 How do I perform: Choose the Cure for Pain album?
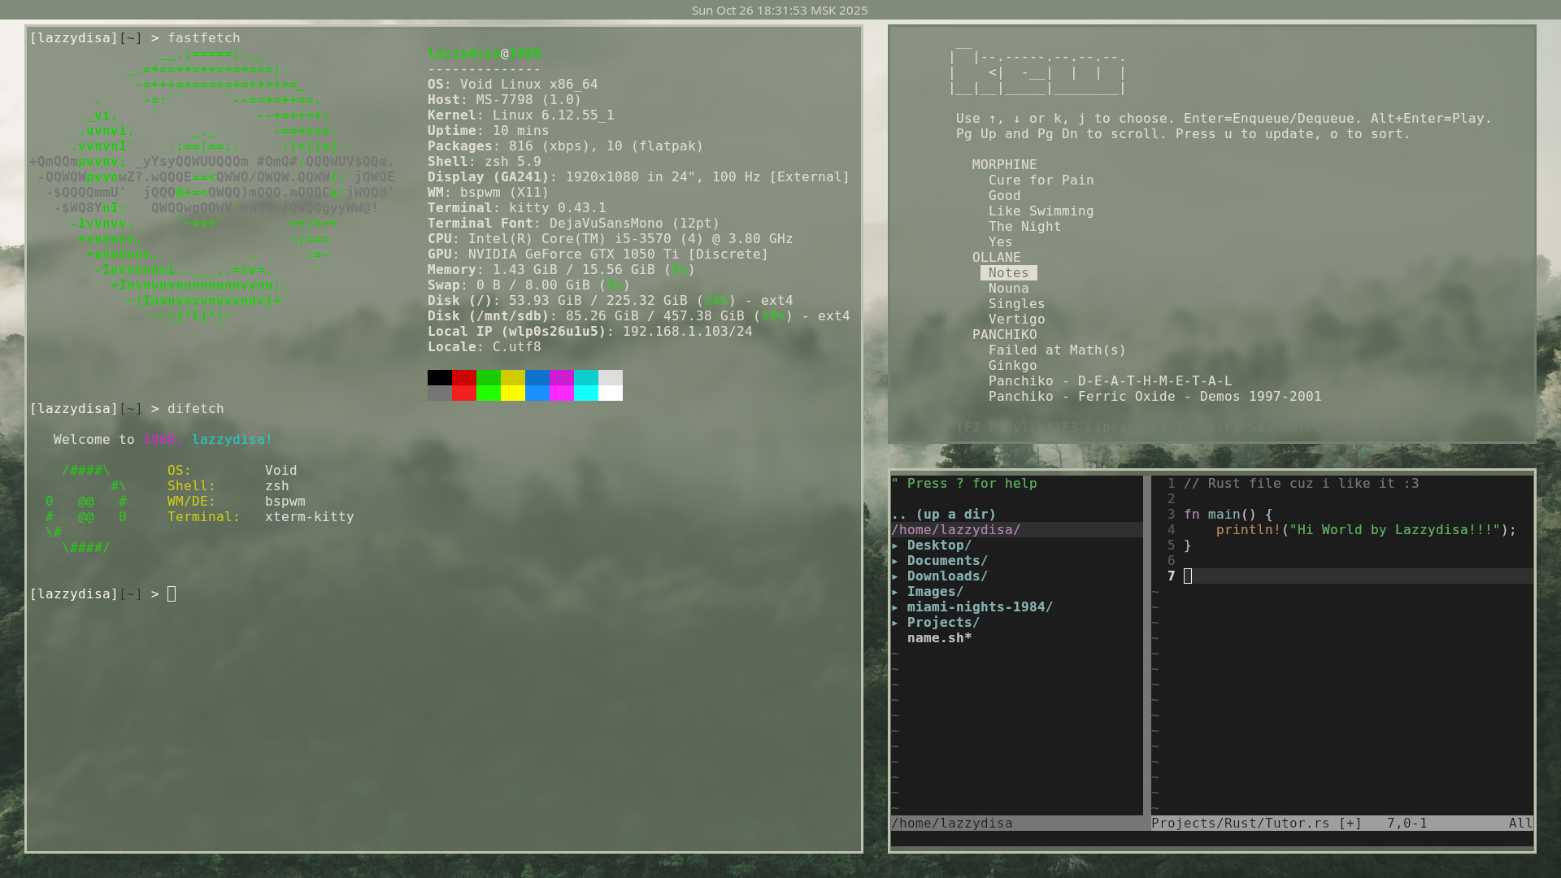pyautogui.click(x=1041, y=180)
